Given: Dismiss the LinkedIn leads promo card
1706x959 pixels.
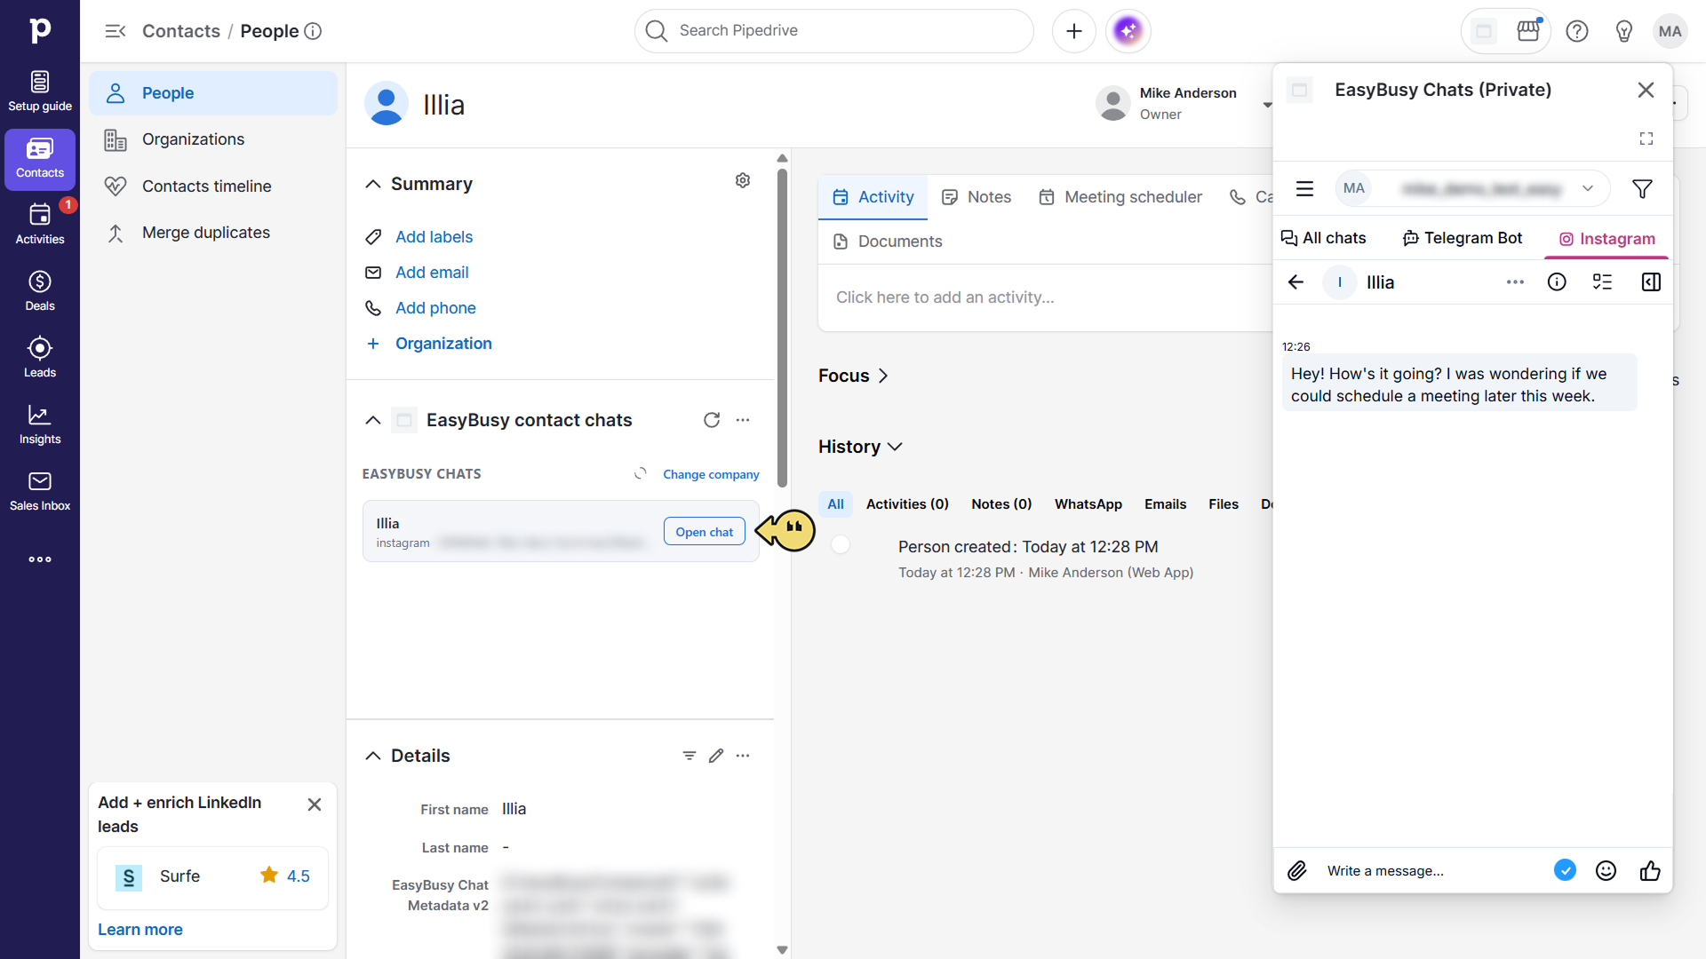Looking at the screenshot, I should [315, 804].
